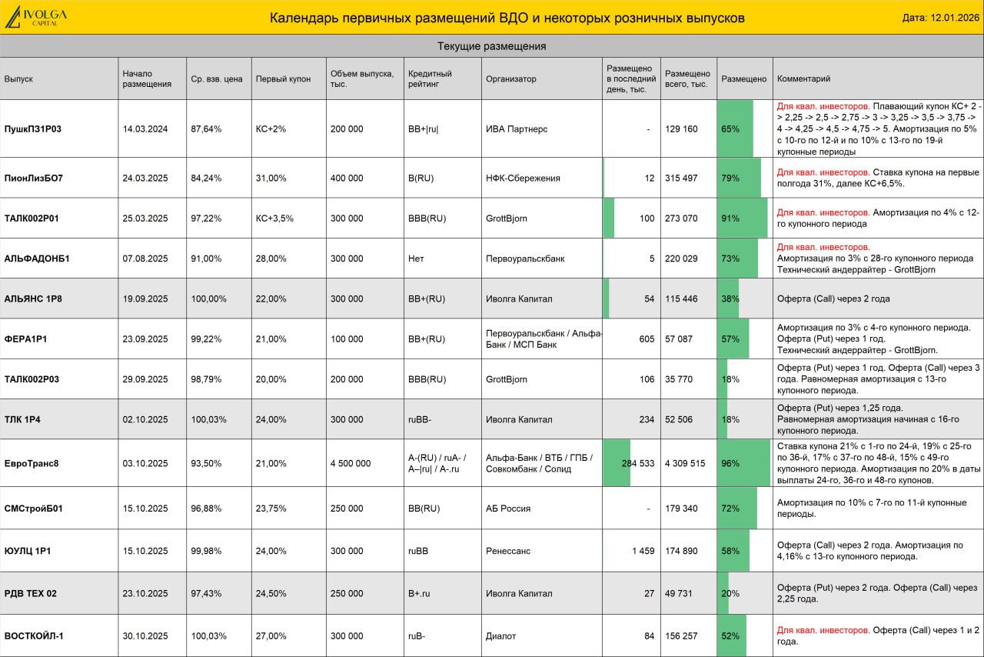Click the organizer АБ Россия
Viewport: 984px width, 657px height.
click(x=508, y=508)
